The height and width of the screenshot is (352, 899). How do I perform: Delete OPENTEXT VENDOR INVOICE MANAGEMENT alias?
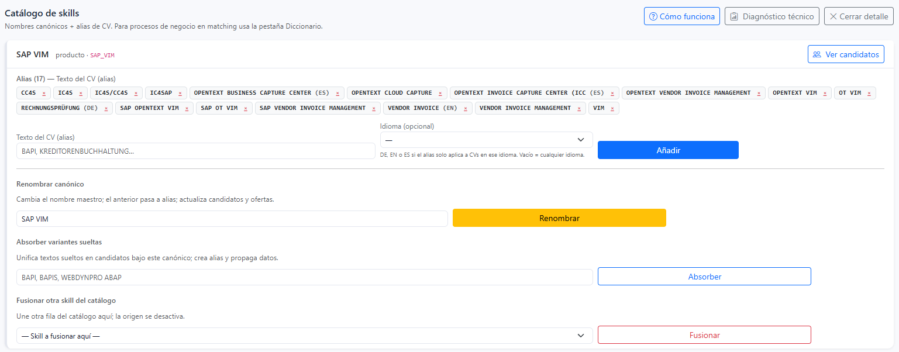759,93
